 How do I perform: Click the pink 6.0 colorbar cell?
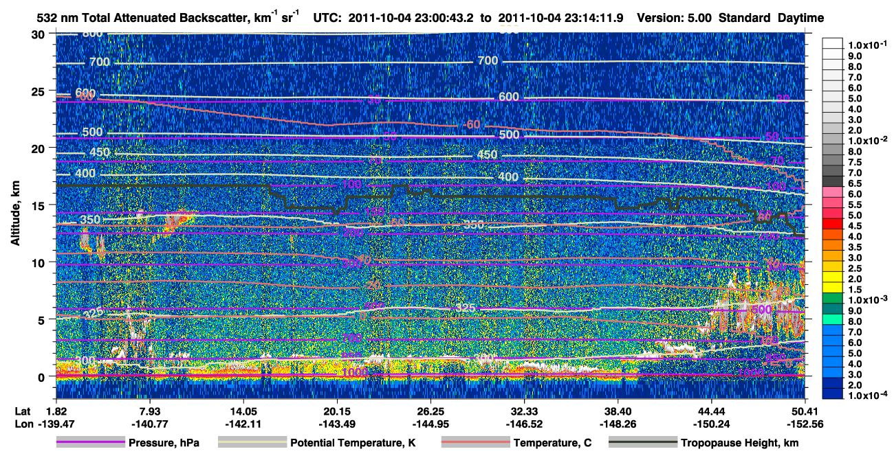833,194
